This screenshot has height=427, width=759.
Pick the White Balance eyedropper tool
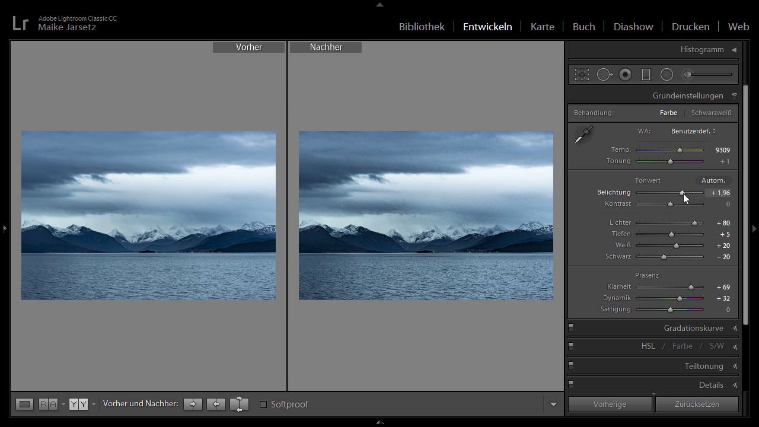[x=583, y=135]
